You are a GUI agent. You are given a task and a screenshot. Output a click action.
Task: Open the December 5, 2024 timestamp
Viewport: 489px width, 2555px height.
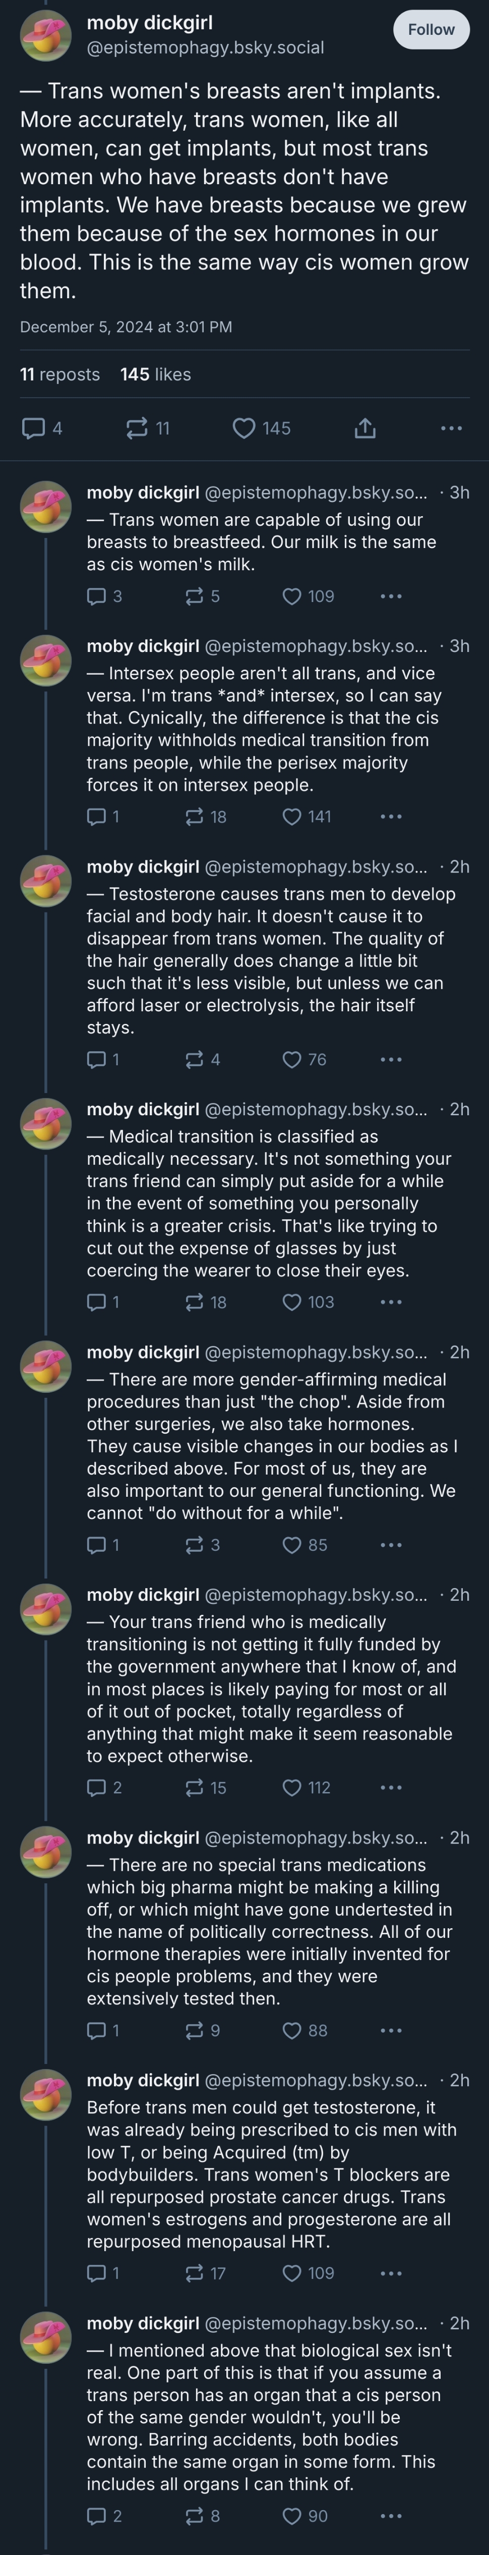point(126,327)
